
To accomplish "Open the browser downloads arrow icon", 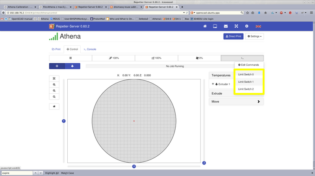I will click(259, 13).
